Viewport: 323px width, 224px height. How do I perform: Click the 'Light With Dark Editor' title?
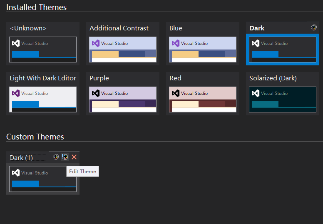coord(43,78)
